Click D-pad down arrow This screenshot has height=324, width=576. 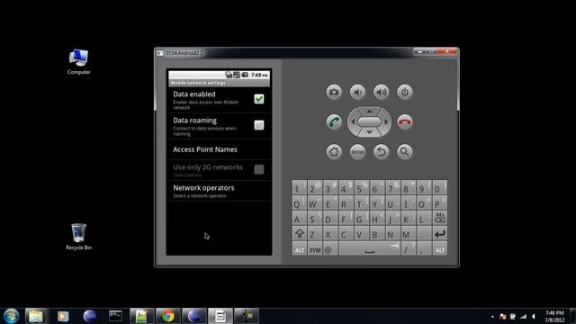369,132
